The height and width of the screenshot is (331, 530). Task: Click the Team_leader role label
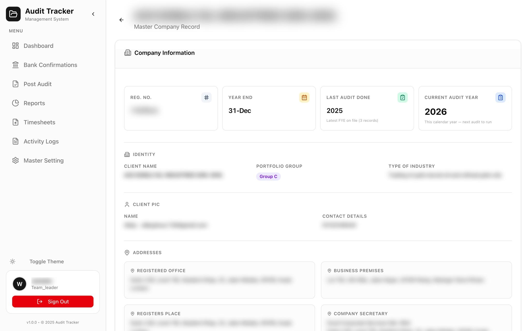click(x=45, y=288)
